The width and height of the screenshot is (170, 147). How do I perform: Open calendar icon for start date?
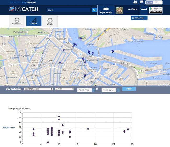(94, 90)
